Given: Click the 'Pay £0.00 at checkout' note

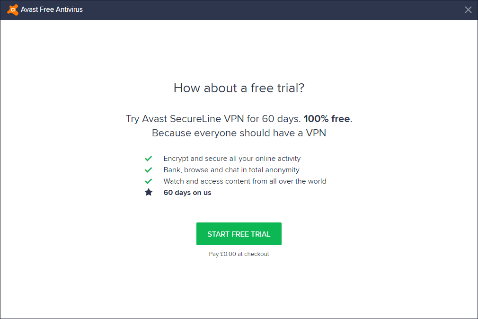Looking at the screenshot, I should (239, 254).
